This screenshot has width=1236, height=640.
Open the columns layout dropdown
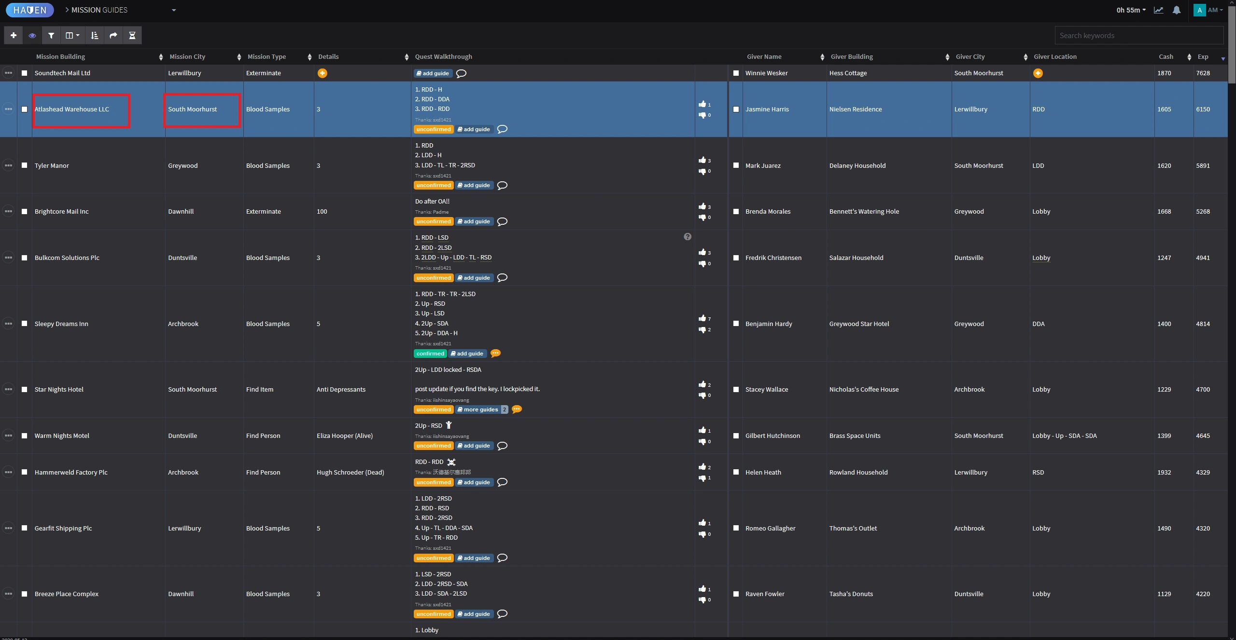(72, 35)
